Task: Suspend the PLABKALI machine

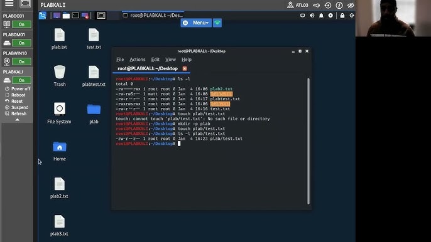Action: (x=16, y=107)
